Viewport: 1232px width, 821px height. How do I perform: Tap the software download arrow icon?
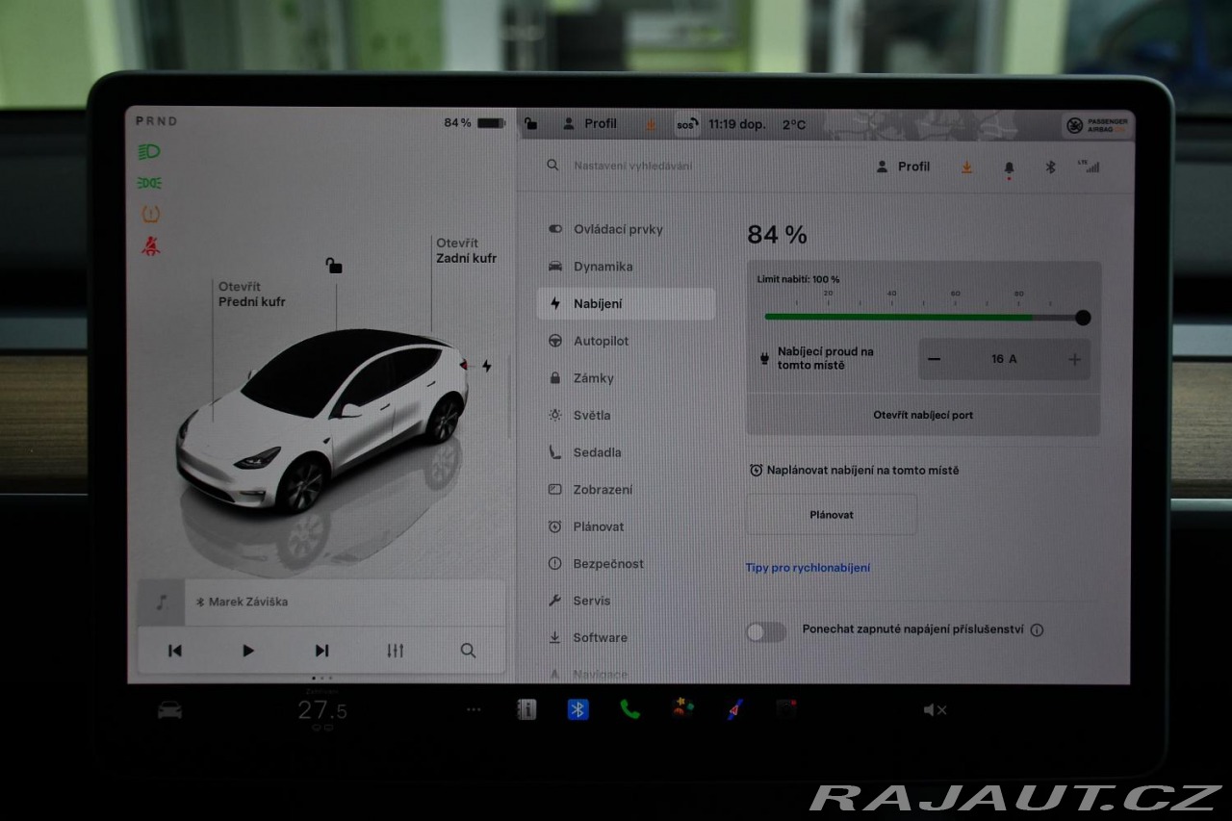[966, 167]
